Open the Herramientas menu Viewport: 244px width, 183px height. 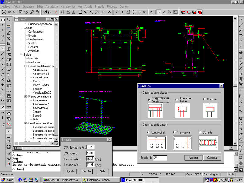68,6
